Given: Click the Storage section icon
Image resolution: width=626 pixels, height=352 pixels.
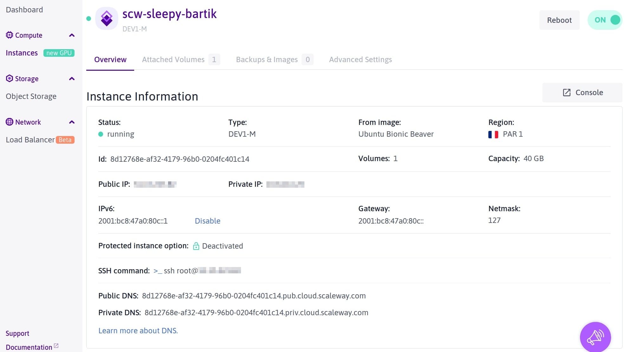Looking at the screenshot, I should pos(9,79).
